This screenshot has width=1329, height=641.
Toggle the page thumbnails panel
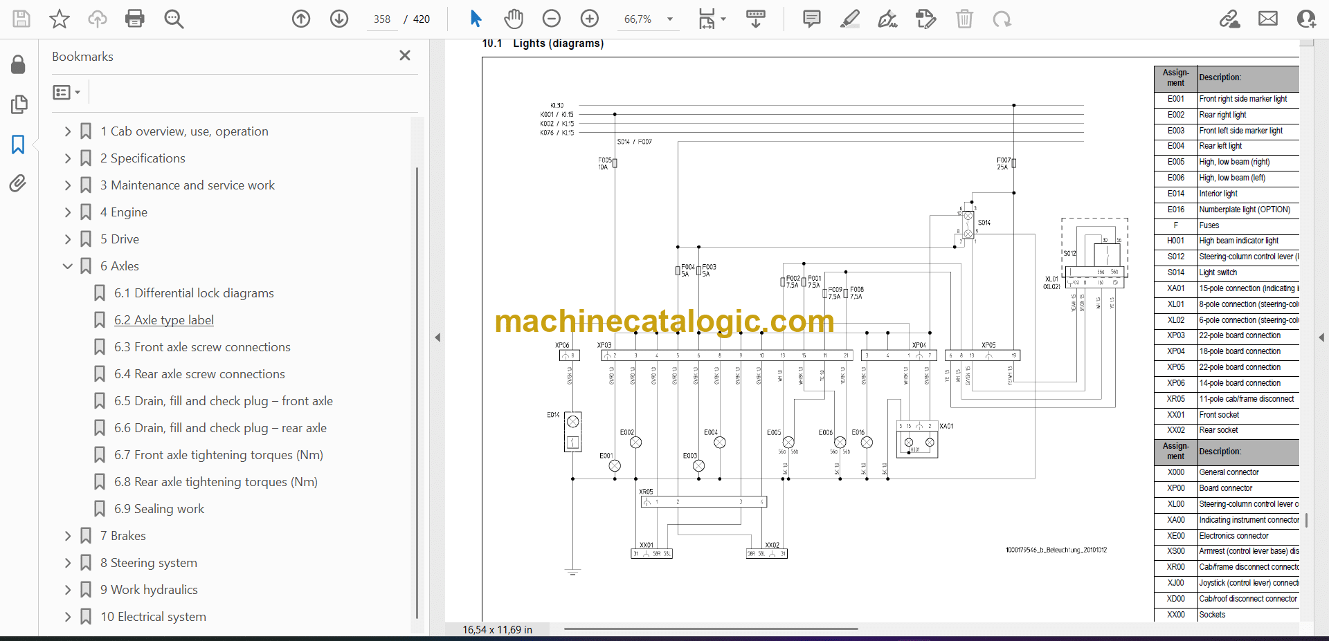(x=19, y=104)
